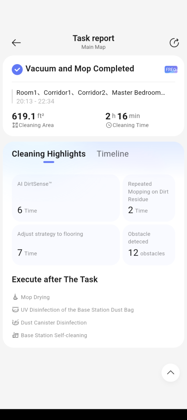Tap the blue completed checkmark icon
This screenshot has width=187, height=420.
click(17, 69)
